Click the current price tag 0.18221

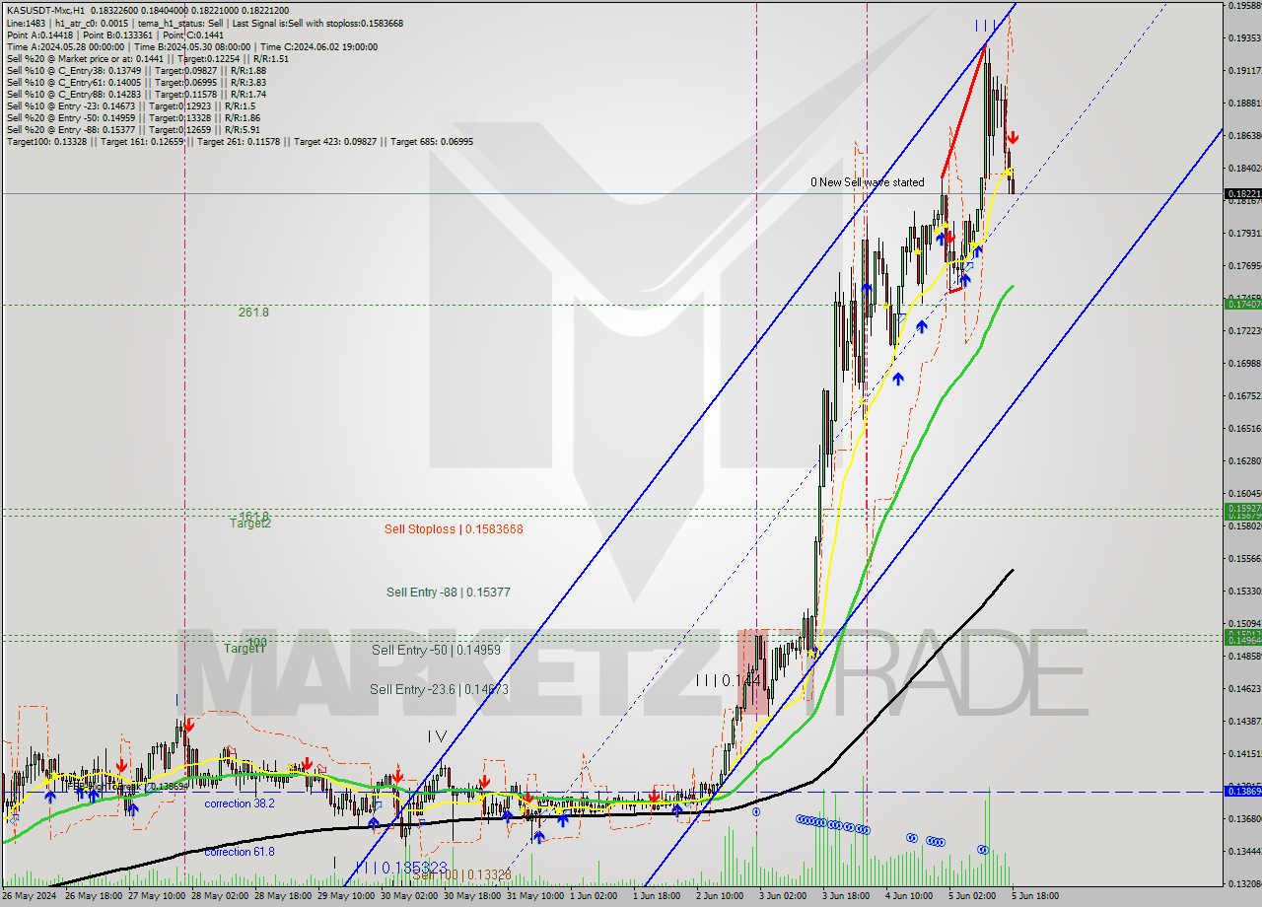[x=1241, y=194]
